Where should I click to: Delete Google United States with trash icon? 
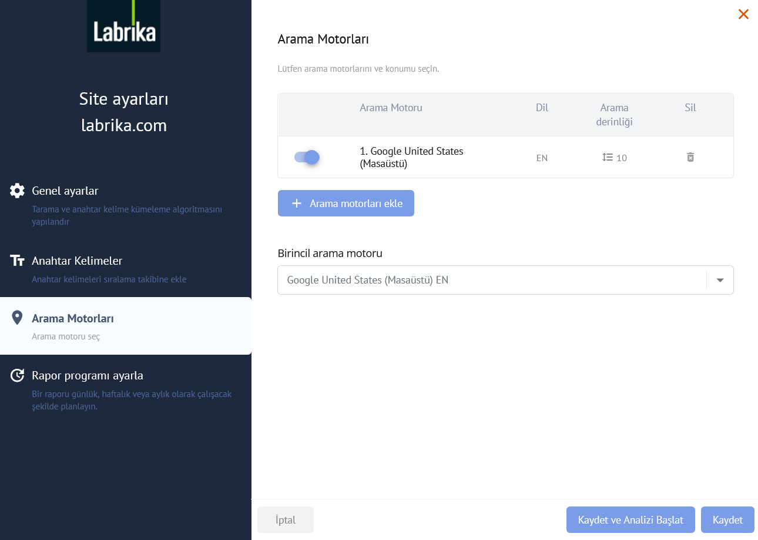pos(690,157)
